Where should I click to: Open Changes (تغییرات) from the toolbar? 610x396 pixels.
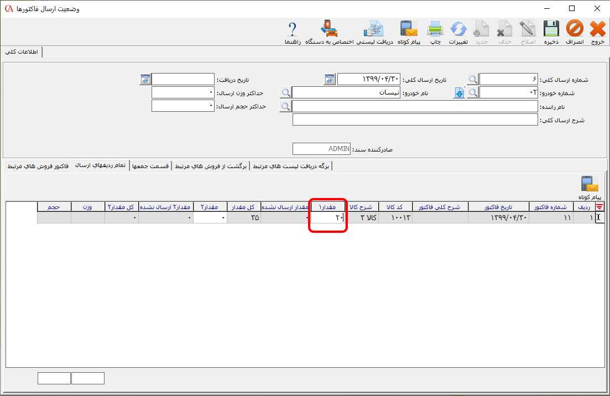coord(459,32)
